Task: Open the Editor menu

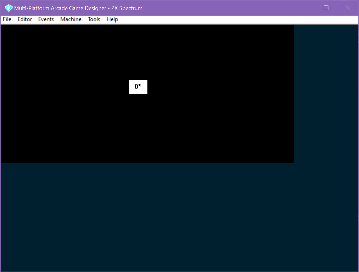Action: click(x=25, y=19)
